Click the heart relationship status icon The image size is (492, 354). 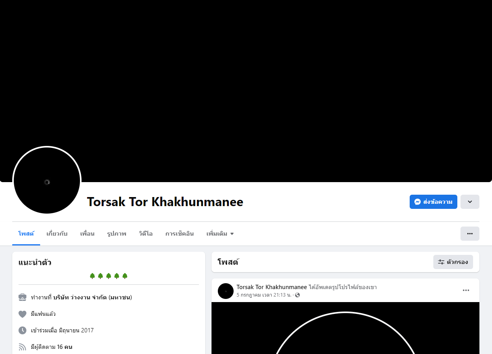(x=22, y=314)
